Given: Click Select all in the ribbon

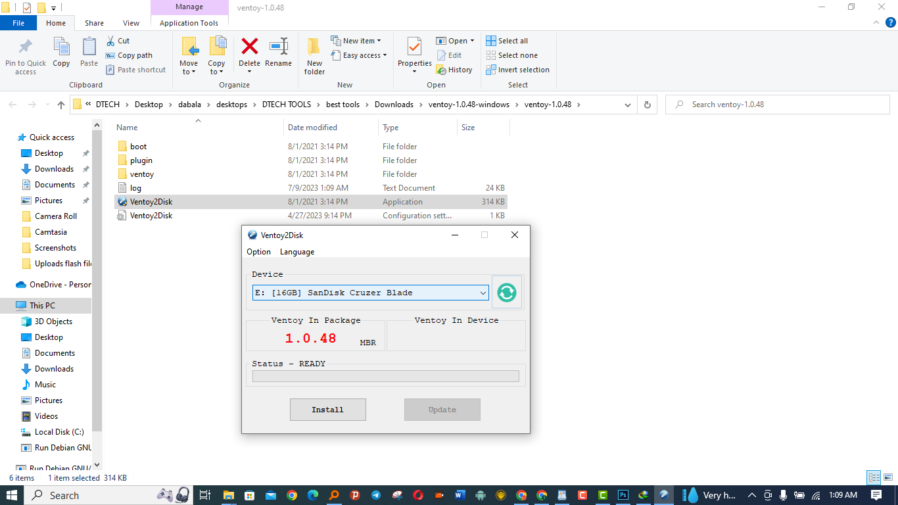Looking at the screenshot, I should pos(507,41).
